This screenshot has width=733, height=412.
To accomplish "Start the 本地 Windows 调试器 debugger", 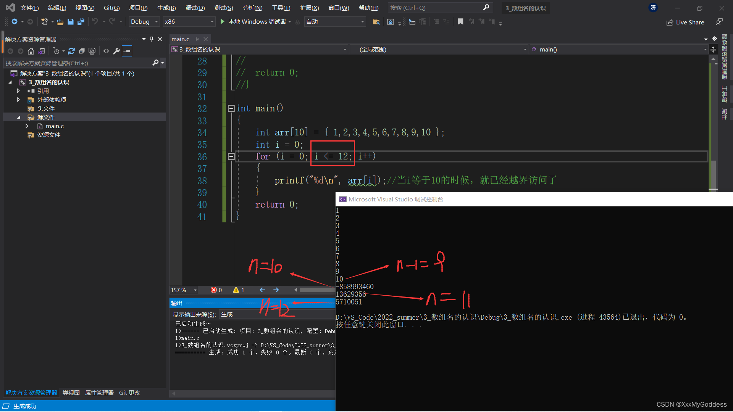I will click(223, 22).
